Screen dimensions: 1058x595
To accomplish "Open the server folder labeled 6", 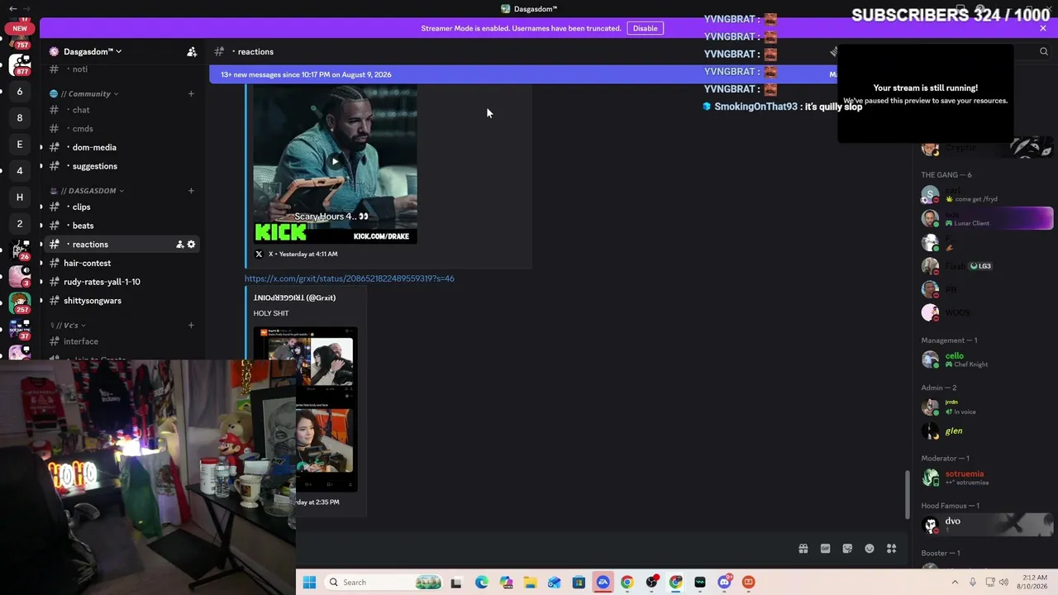I will pyautogui.click(x=20, y=92).
